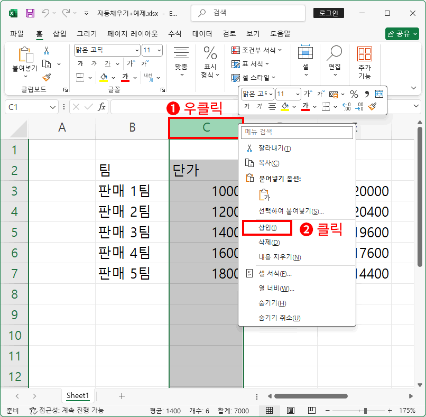Click the borders icon in ribbon font group

click(80, 77)
